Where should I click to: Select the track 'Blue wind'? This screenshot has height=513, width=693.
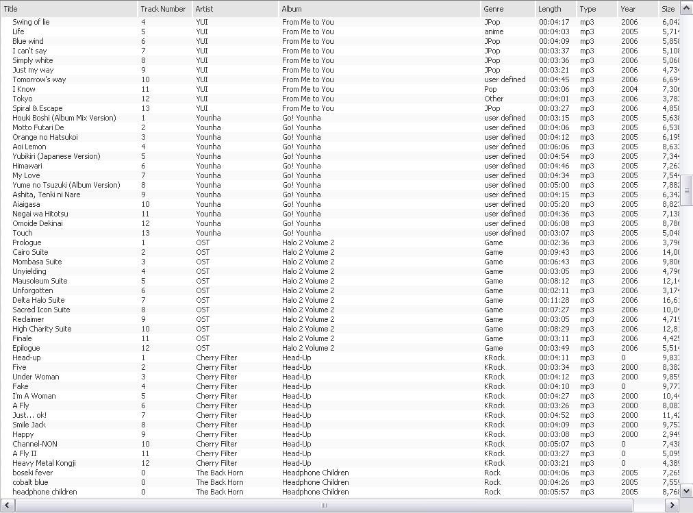(x=28, y=42)
